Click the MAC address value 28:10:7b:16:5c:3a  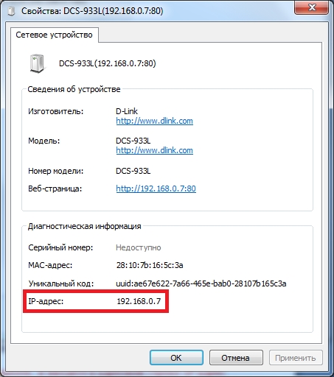150,265
